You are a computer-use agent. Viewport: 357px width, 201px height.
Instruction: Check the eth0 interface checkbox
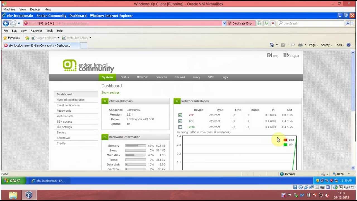tap(180, 127)
